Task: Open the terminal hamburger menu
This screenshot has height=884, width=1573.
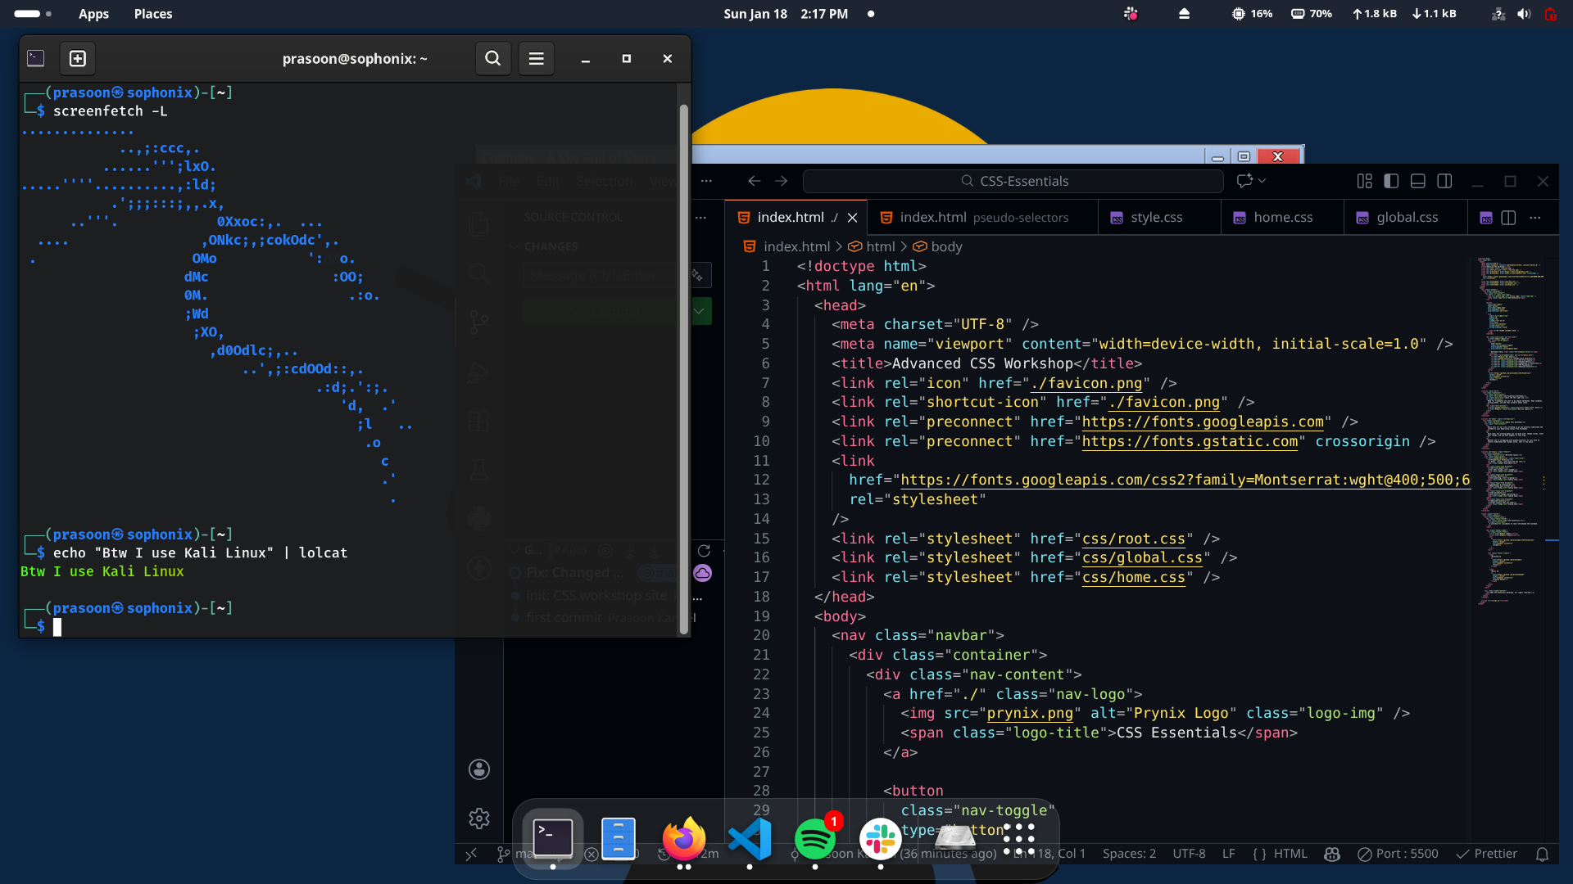Action: [x=536, y=58]
